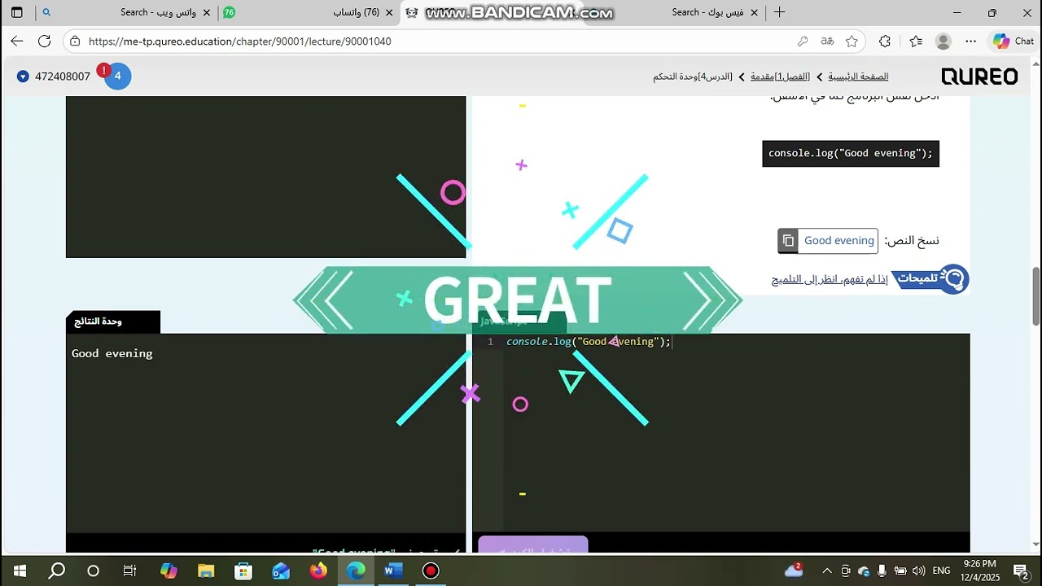1042x586 pixels.
Task: Open Windows taskbar search
Action: (x=56, y=571)
